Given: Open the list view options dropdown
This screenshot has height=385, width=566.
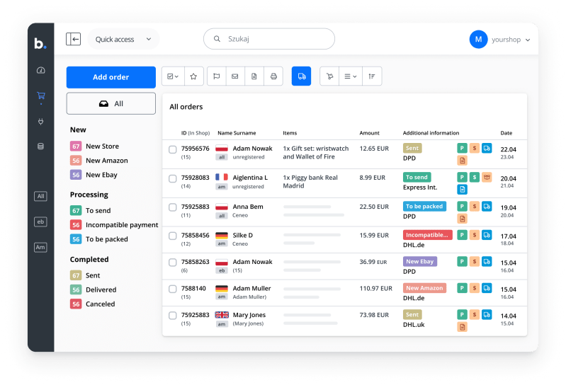Looking at the screenshot, I should coord(351,76).
